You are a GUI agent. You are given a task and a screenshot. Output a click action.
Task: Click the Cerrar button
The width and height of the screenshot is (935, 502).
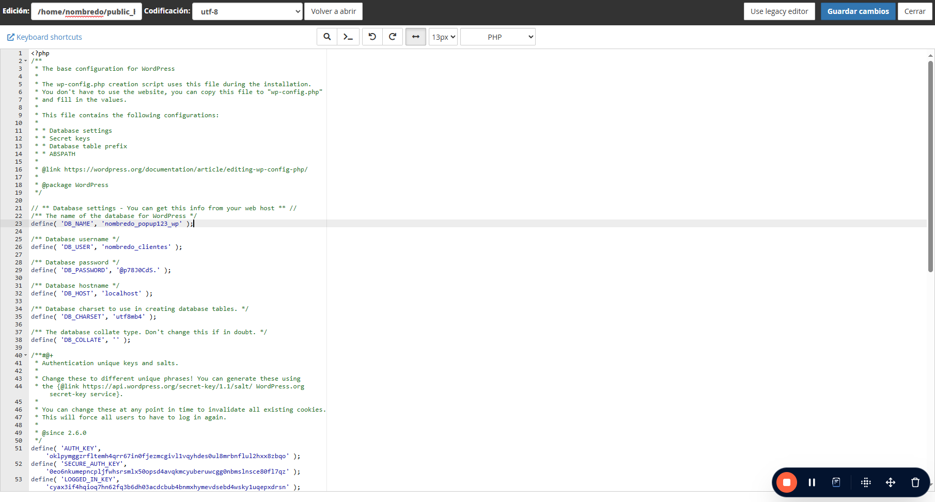point(915,11)
